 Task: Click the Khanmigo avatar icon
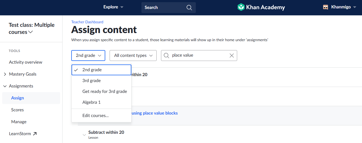pos(326,7)
